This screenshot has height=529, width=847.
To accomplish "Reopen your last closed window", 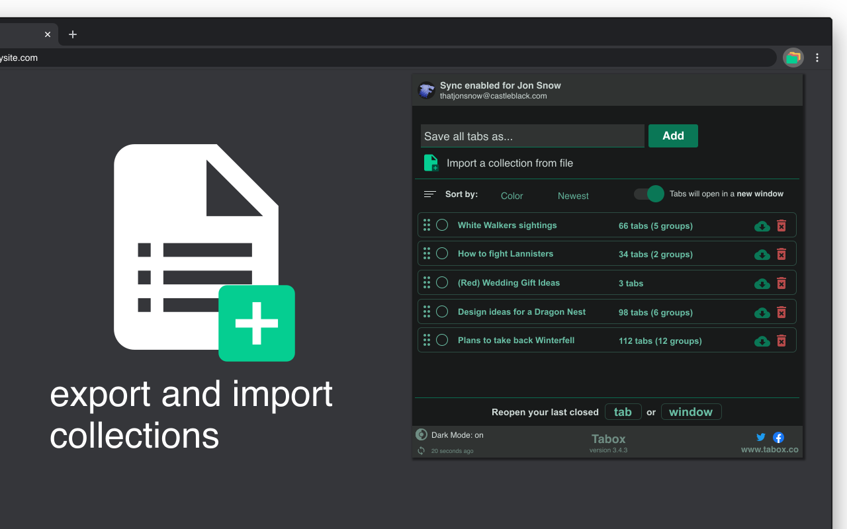I will click(691, 411).
